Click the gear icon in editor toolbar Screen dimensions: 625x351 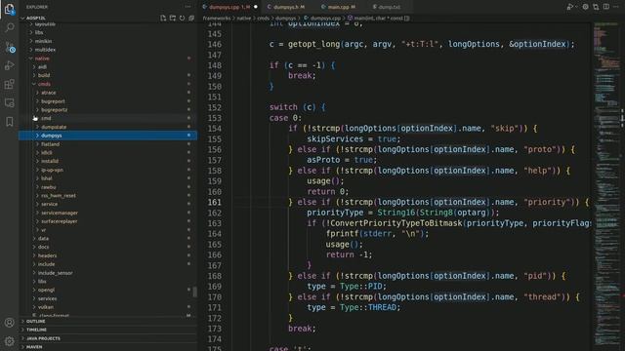[585, 7]
